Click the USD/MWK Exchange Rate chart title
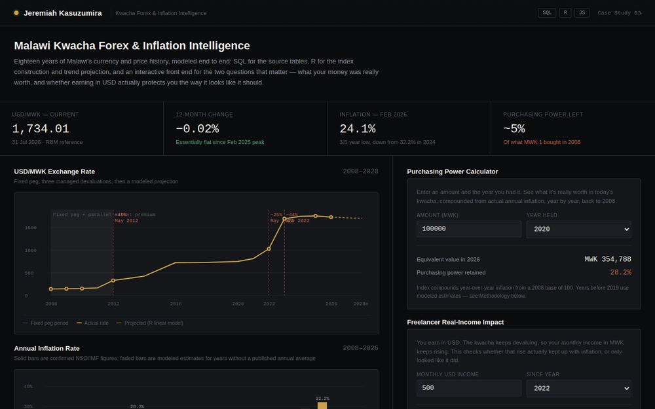This screenshot has height=409, width=655. coord(54,171)
